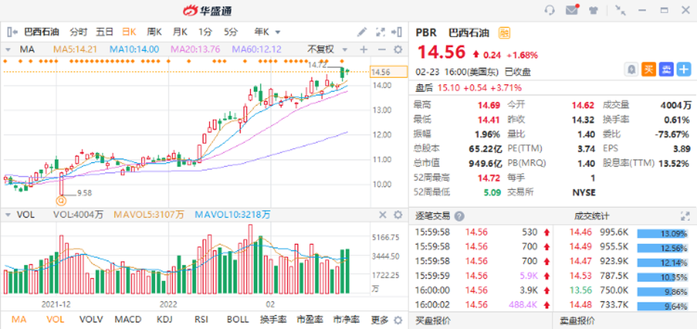Open the messages envelope icon
Image resolution: width=697 pixels, height=329 pixels.
572,10
